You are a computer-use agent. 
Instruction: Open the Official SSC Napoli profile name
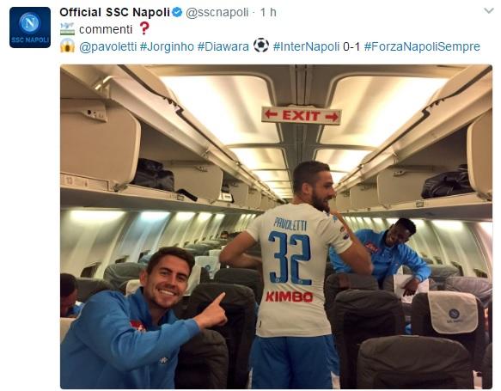[x=114, y=12]
